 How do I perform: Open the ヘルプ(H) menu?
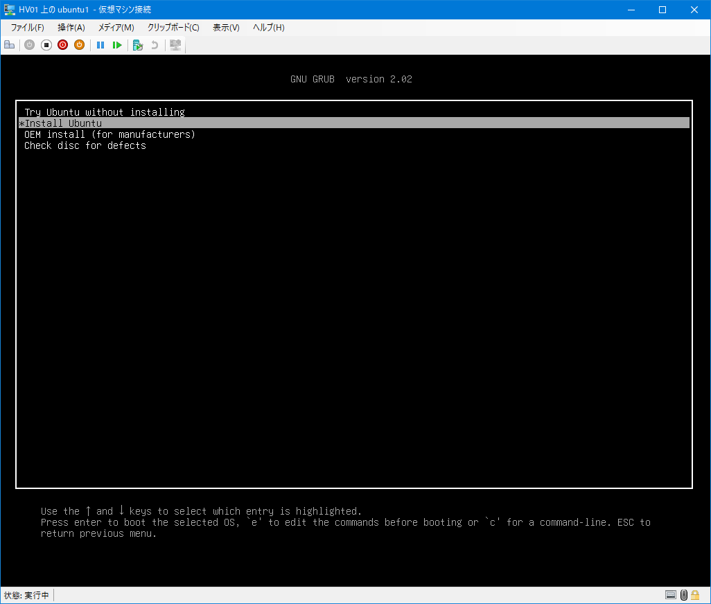pyautogui.click(x=268, y=28)
